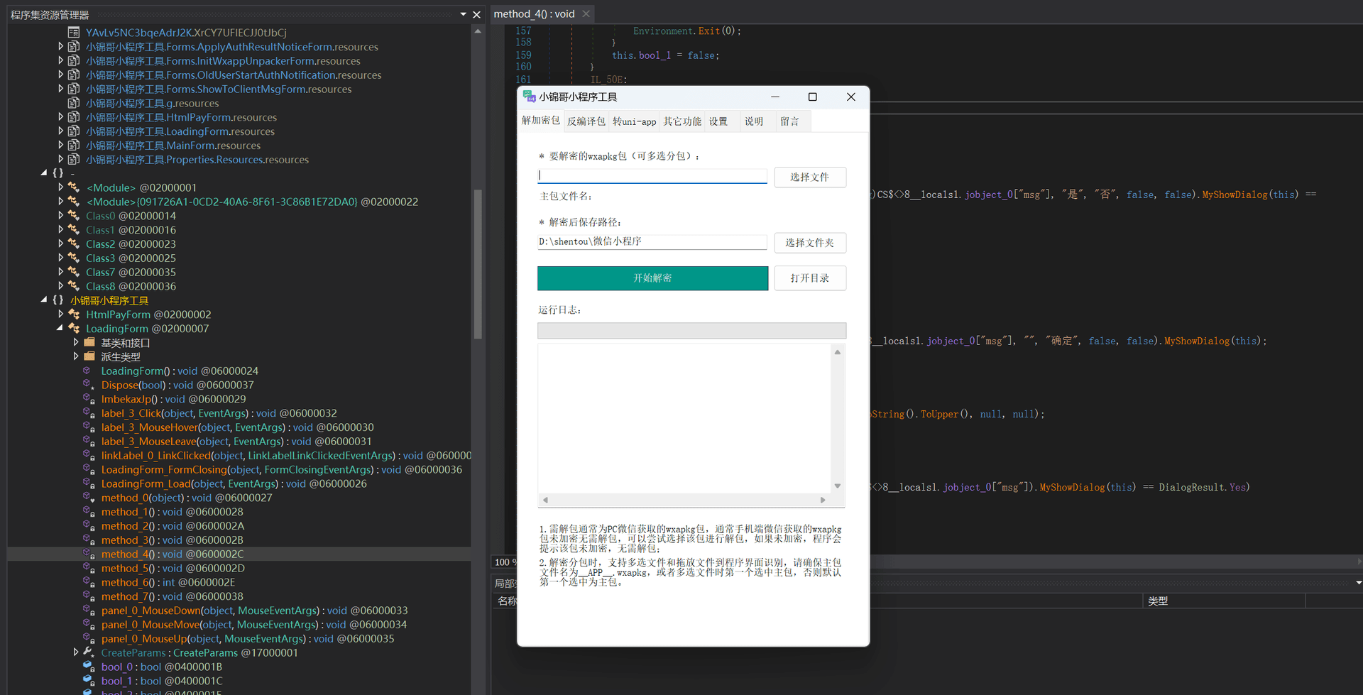Screen dimensions: 1363x695
Task: Click the class icon next to Class7
Action: click(x=74, y=272)
